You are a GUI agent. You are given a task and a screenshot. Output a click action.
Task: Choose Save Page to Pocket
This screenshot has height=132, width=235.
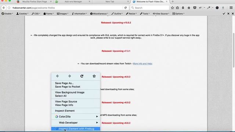tap(76, 87)
